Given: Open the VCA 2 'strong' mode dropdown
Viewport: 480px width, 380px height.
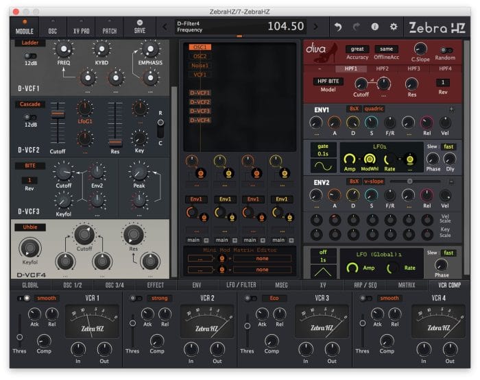Looking at the screenshot, I should coord(159,298).
